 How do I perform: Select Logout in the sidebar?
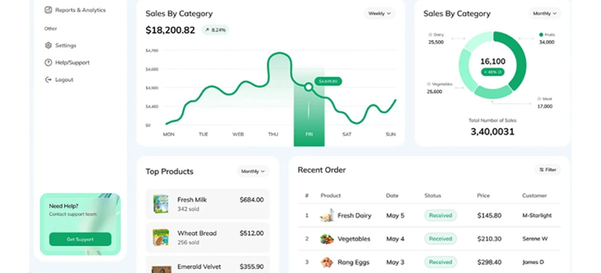(59, 80)
